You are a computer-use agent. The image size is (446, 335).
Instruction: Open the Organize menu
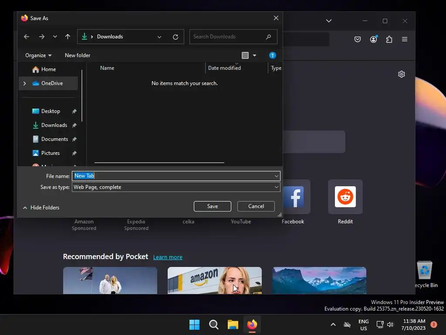click(x=38, y=55)
